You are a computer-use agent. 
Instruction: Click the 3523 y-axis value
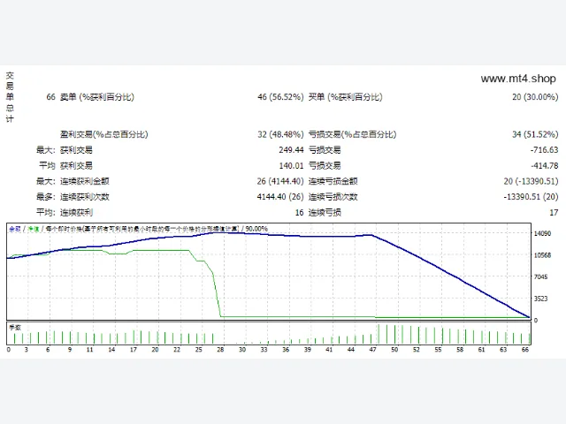tap(540, 299)
